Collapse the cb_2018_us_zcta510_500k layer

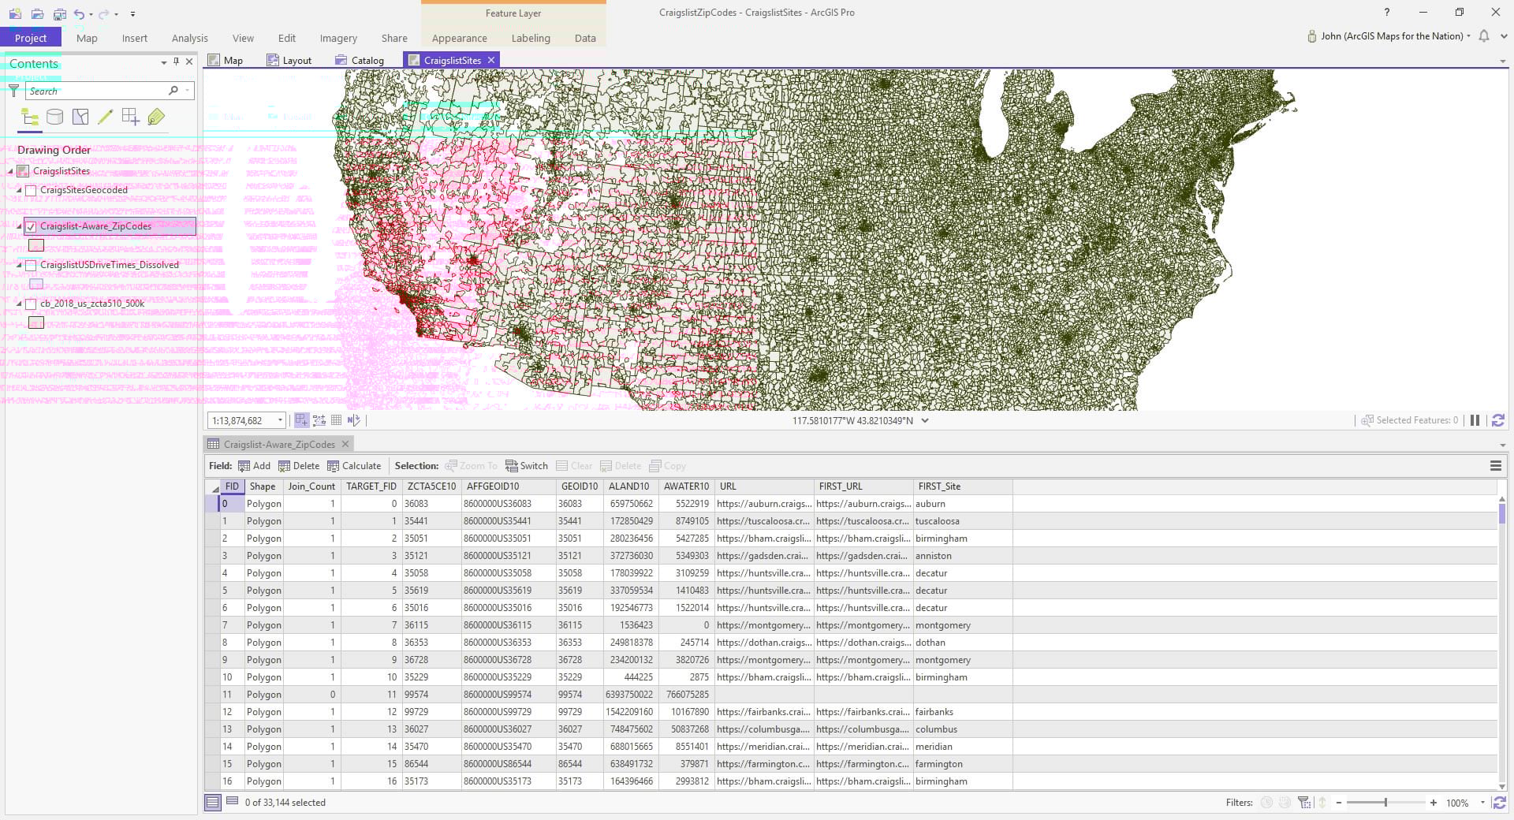coord(20,304)
